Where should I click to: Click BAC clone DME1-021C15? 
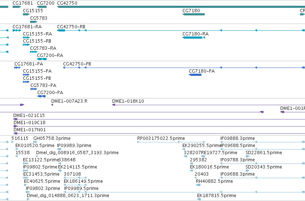(x=159, y=119)
